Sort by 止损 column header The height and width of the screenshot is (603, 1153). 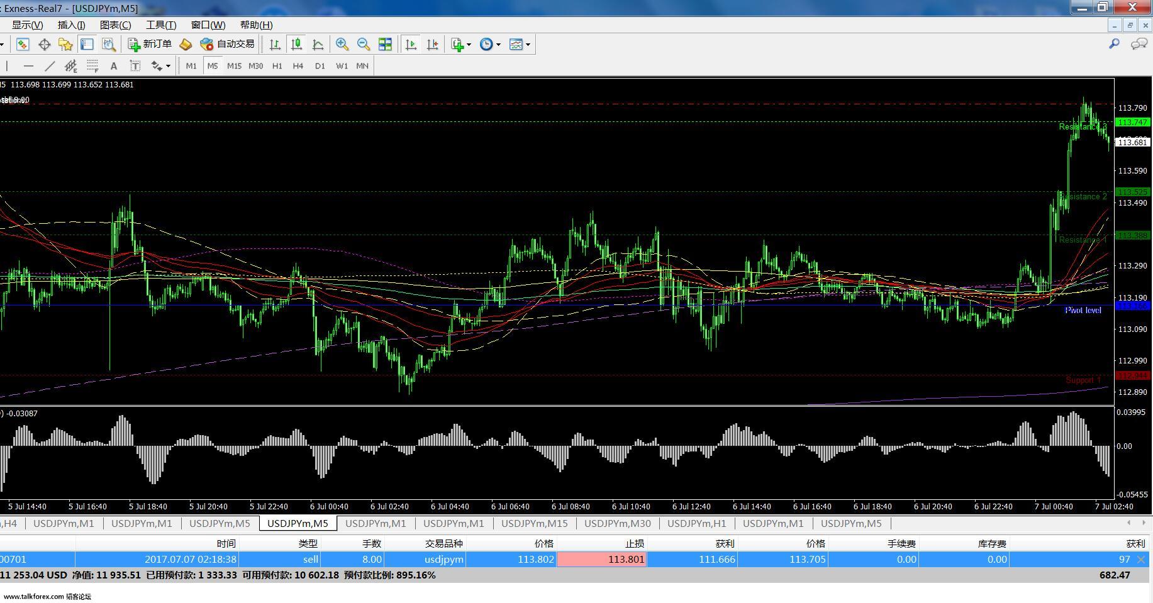point(601,543)
